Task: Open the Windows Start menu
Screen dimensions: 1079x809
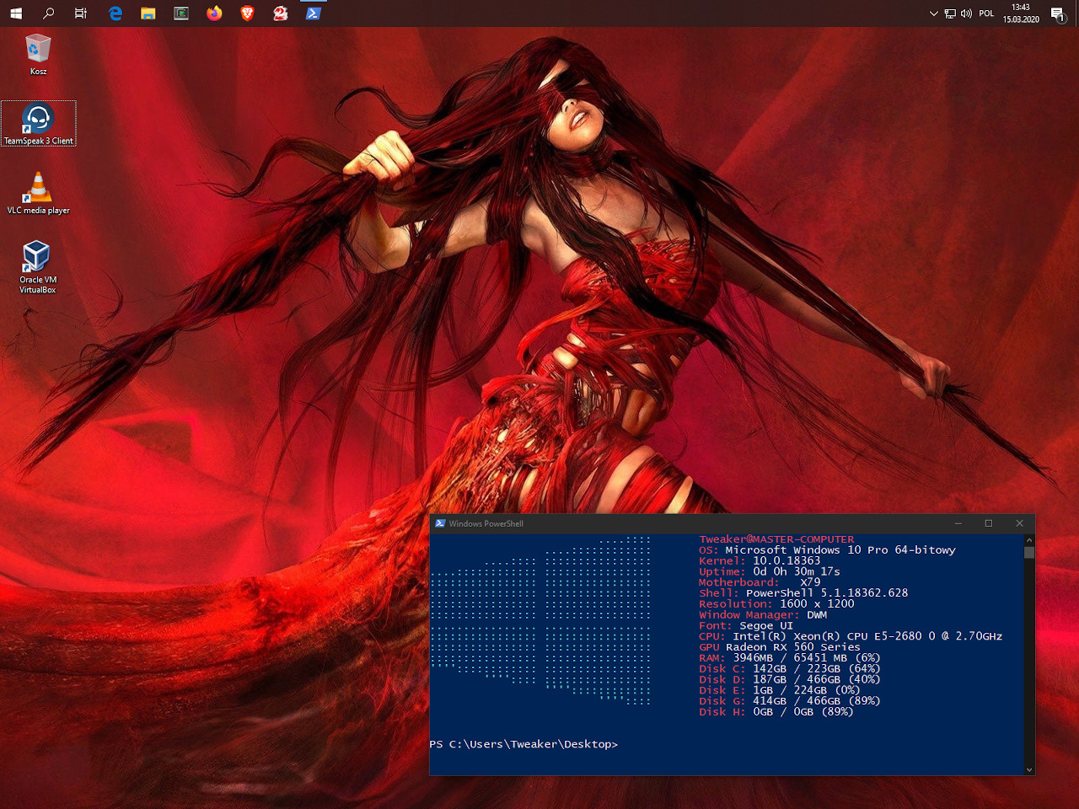Action: point(16,13)
